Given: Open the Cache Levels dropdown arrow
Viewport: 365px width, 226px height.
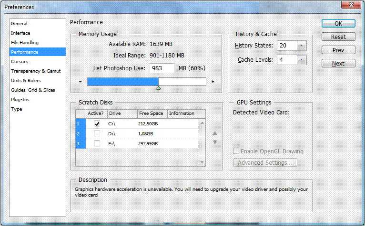Looking at the screenshot, I should click(302, 60).
